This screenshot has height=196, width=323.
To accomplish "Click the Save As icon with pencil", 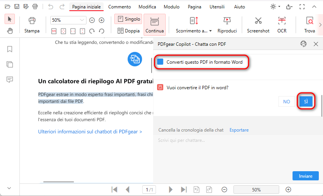I will pyautogui.click(x=26, y=6).
